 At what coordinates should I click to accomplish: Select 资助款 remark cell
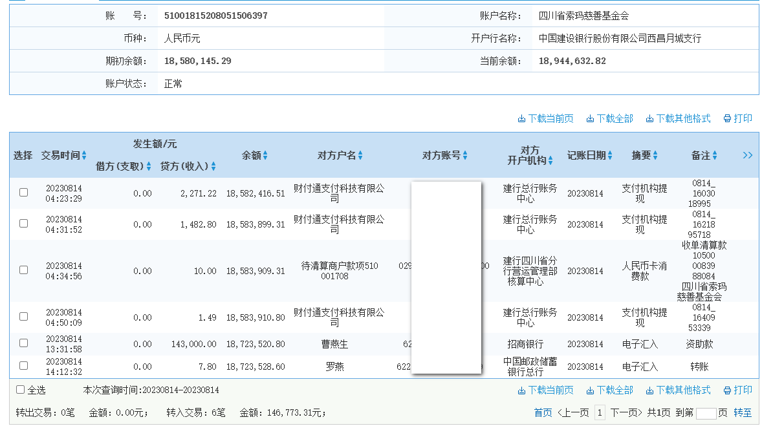point(699,344)
